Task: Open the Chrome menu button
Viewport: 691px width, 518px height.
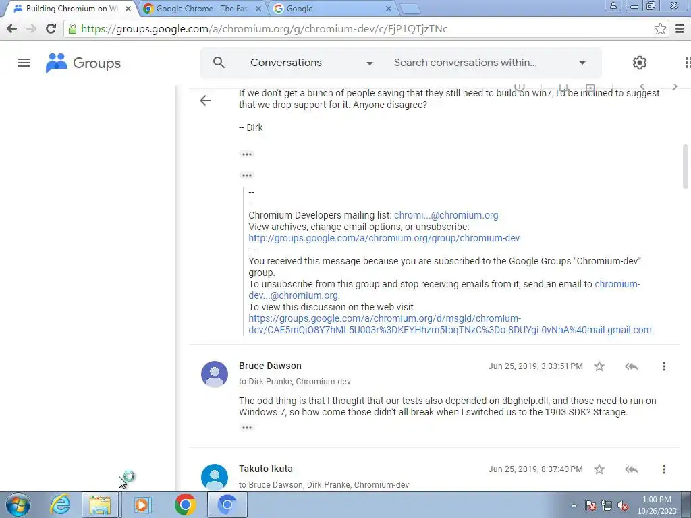Action: point(680,28)
